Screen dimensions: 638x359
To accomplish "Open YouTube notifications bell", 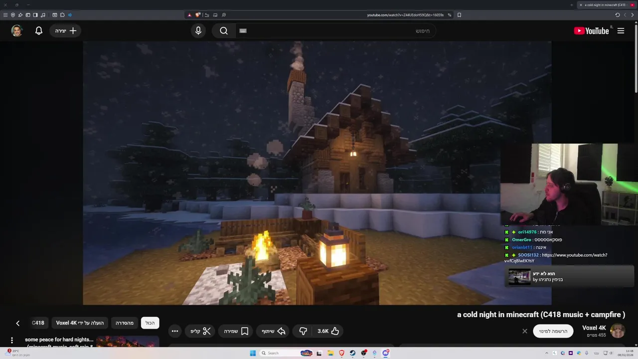I will pyautogui.click(x=39, y=31).
